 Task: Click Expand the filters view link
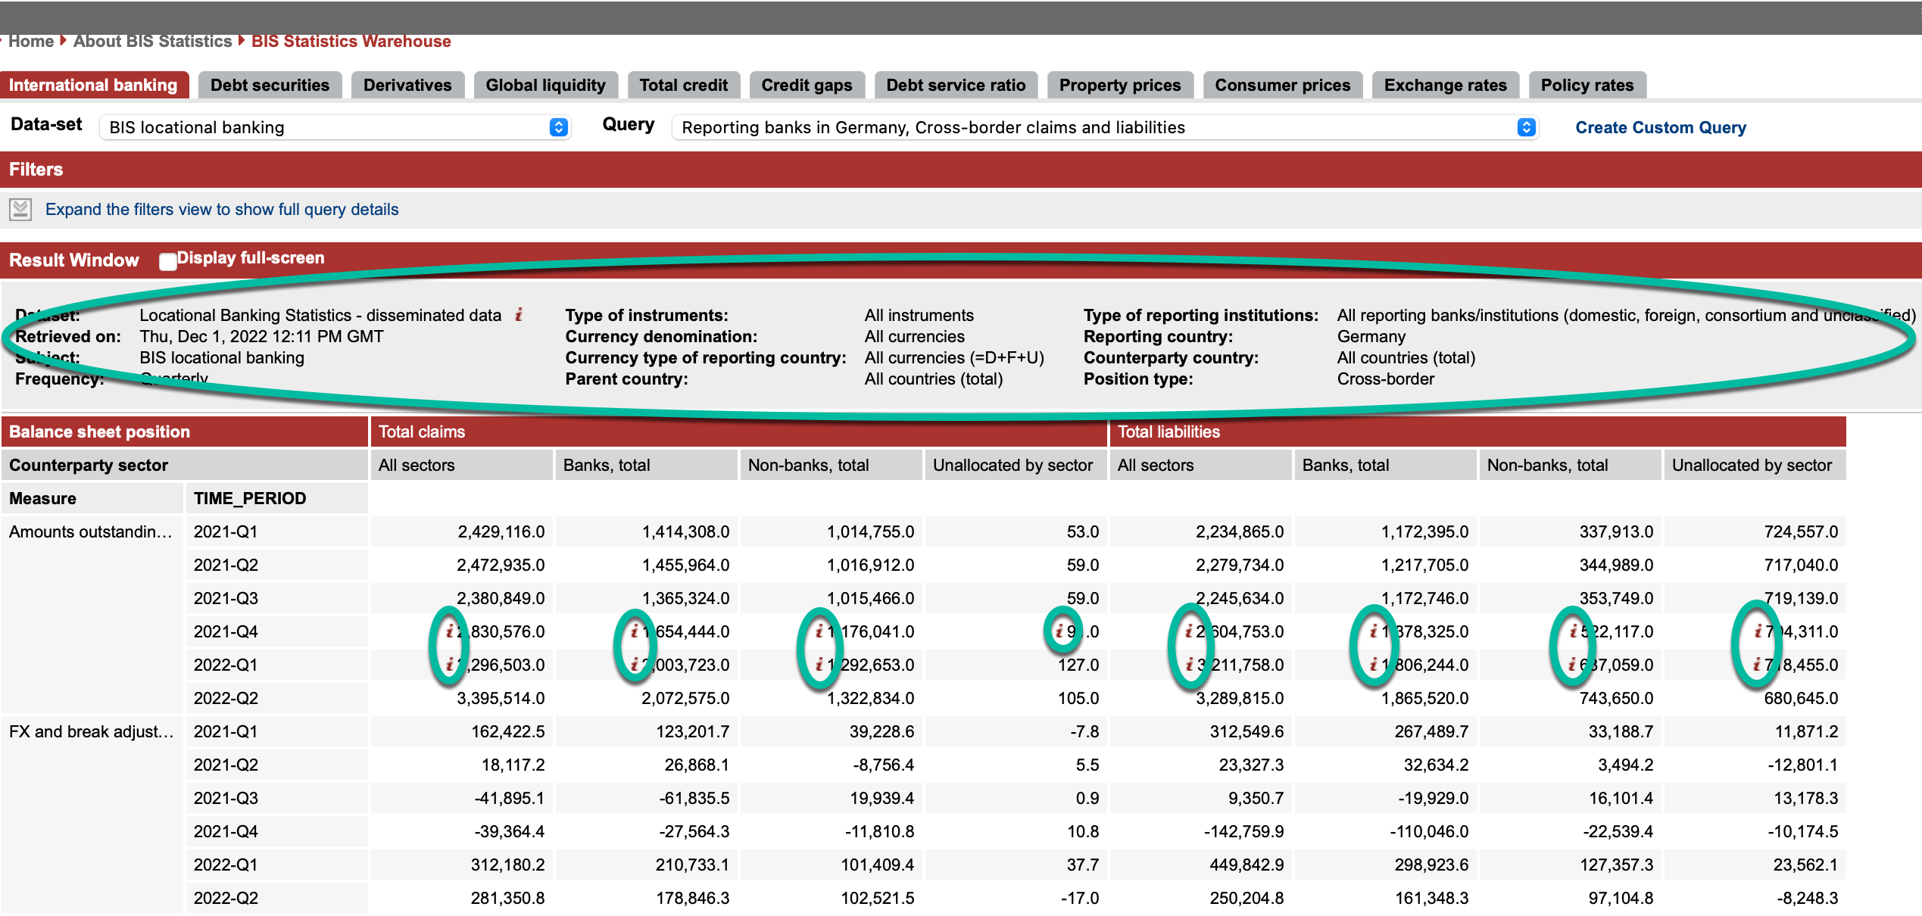(221, 210)
